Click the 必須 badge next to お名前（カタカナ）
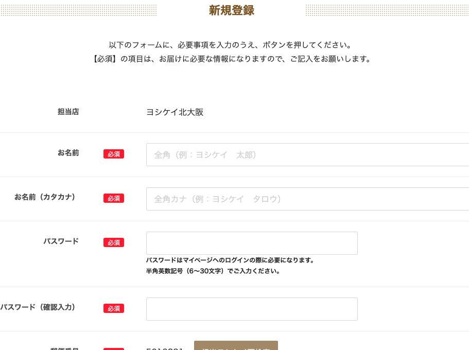469x350 pixels. click(114, 198)
